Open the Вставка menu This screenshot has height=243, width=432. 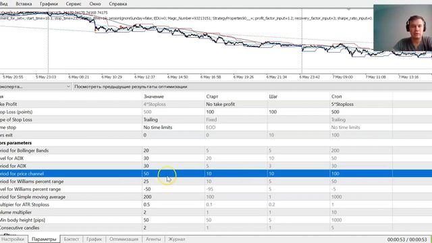point(24,4)
